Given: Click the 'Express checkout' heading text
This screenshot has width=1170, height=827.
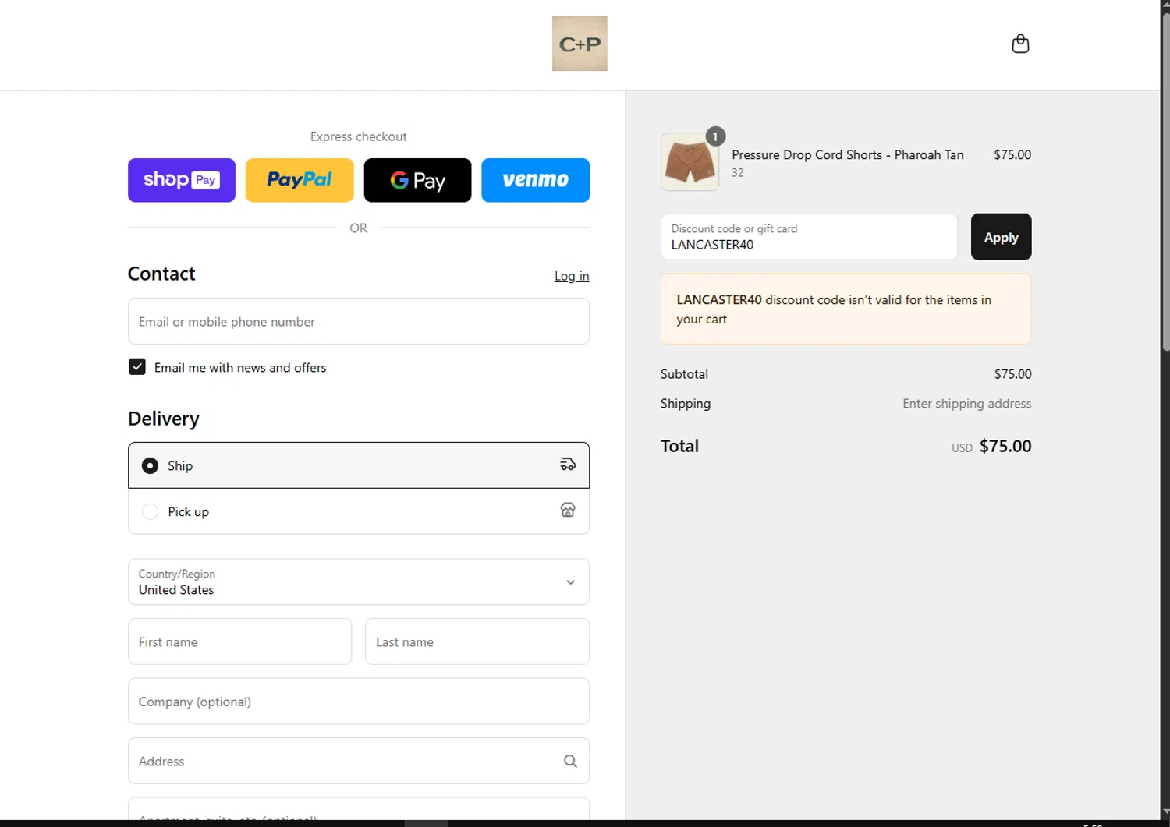Looking at the screenshot, I should pyautogui.click(x=359, y=136).
